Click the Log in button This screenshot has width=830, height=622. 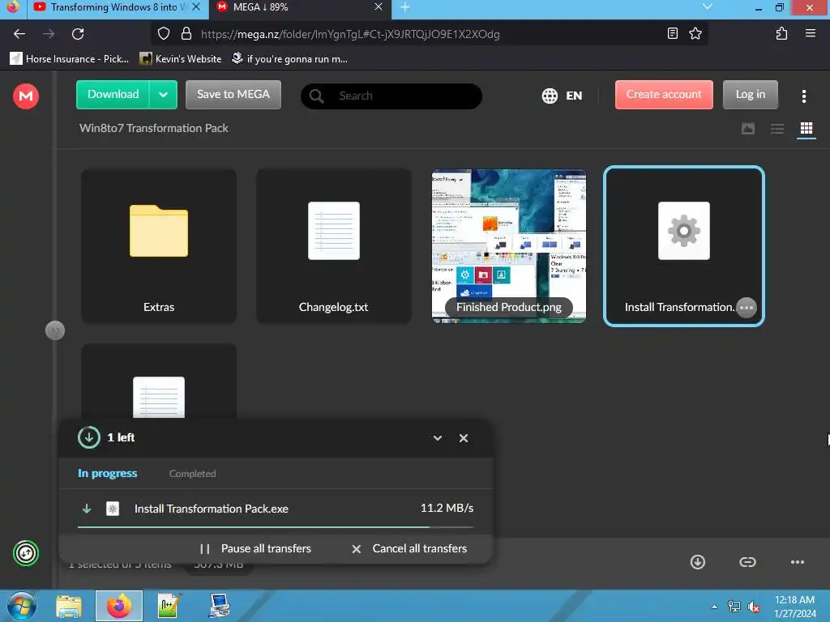750,95
